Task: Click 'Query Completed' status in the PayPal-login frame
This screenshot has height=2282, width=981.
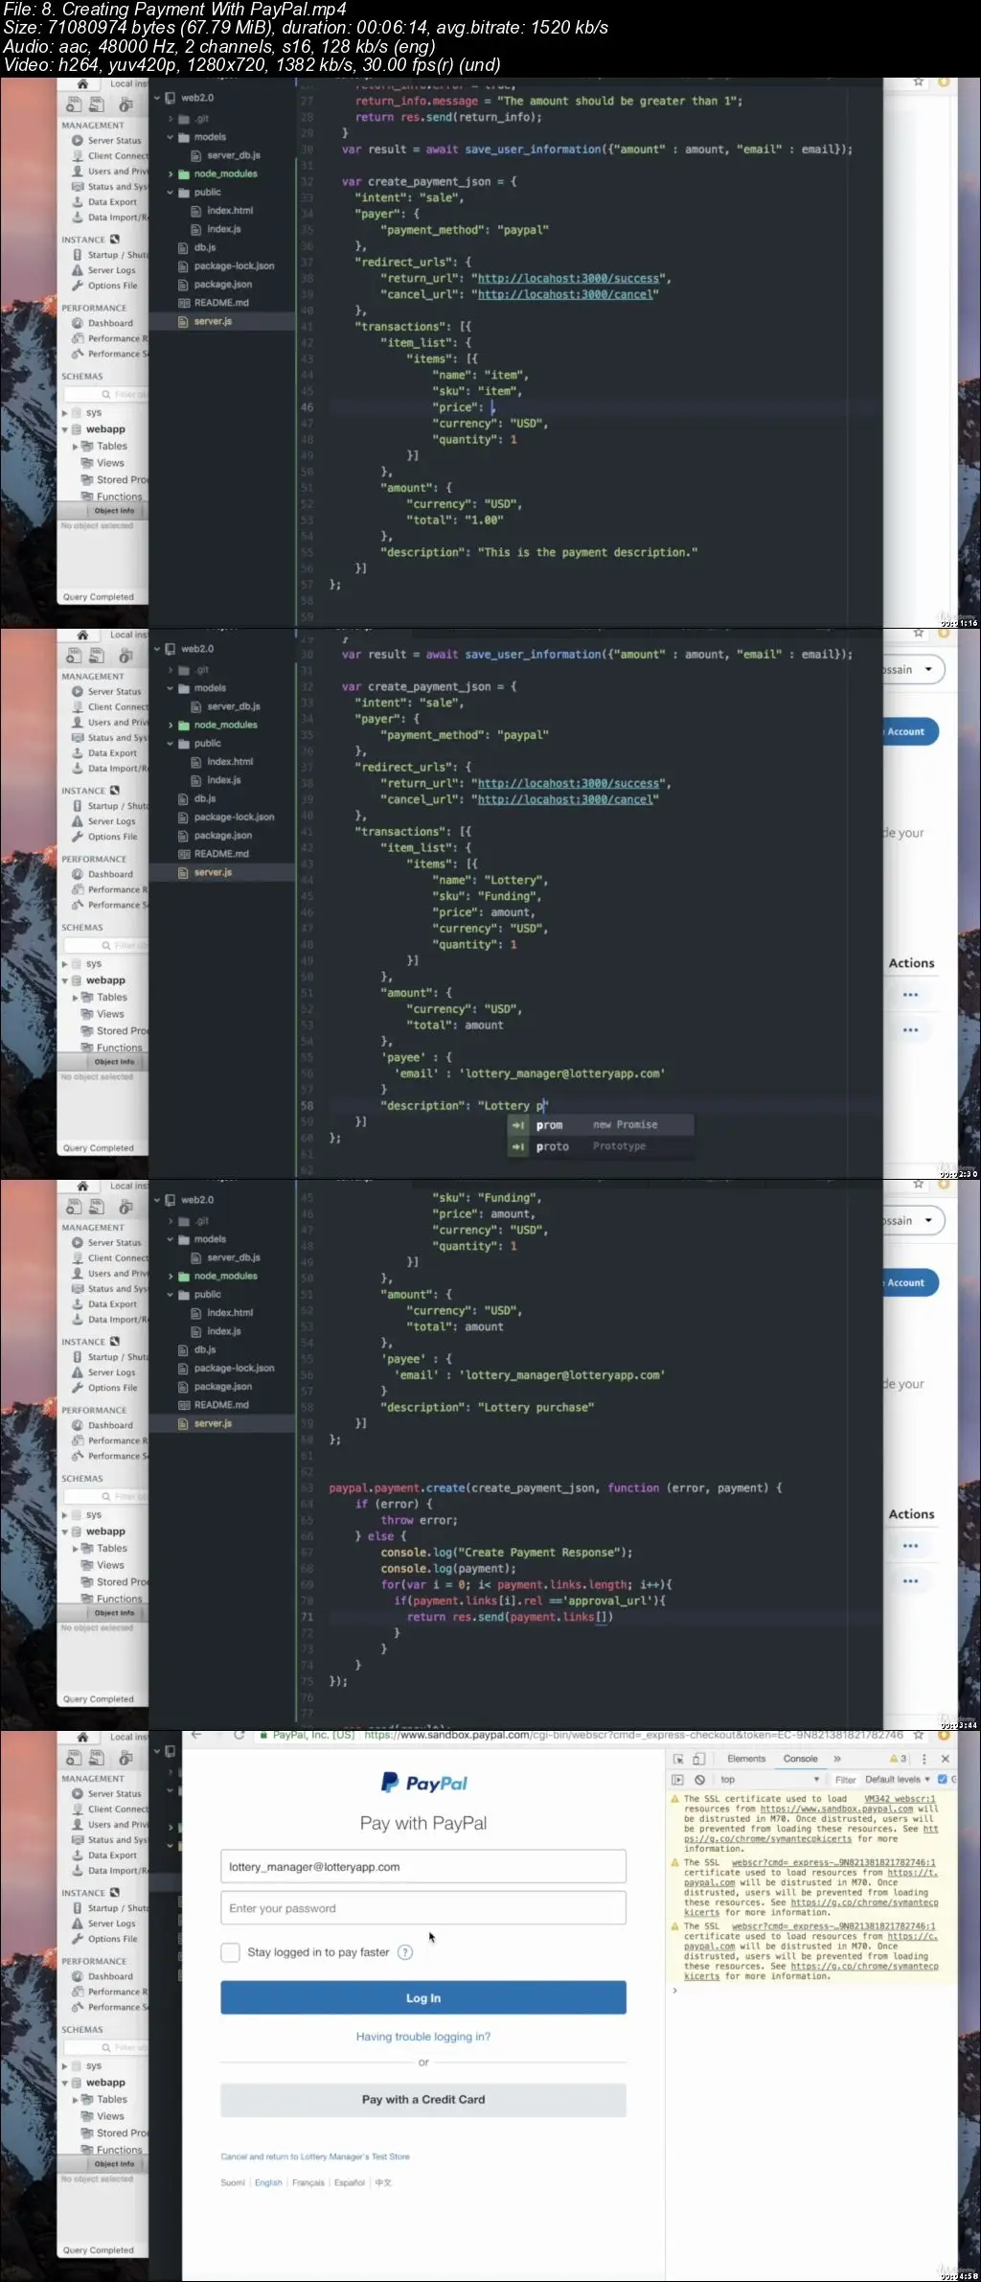Action: click(x=99, y=2250)
